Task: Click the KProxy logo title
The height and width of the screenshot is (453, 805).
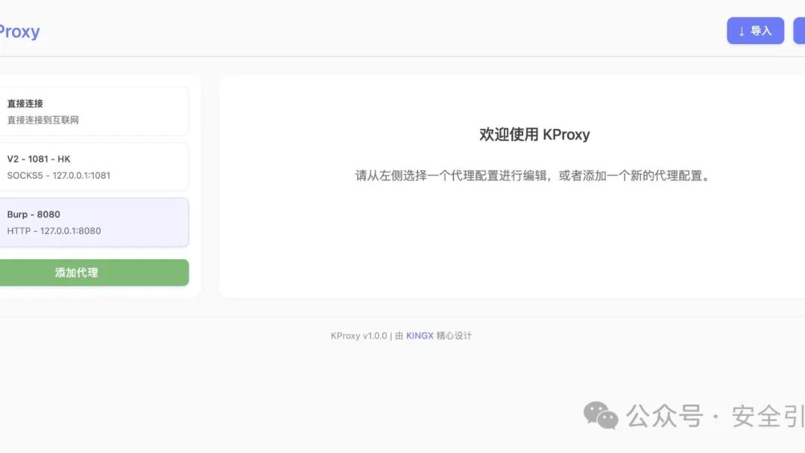Action: (x=19, y=31)
